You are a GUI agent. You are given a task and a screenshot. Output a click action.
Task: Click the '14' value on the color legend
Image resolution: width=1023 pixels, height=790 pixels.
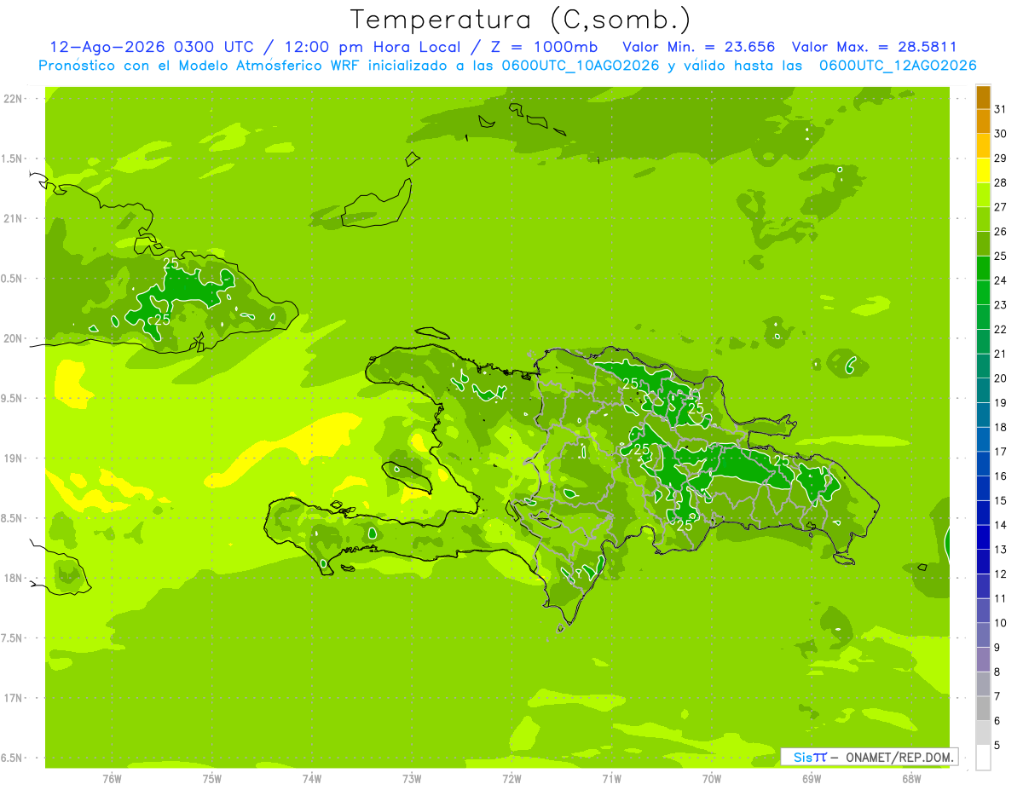[x=1001, y=525]
